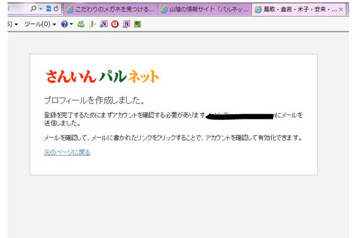This screenshot has height=238, width=357.
Task: Click the プロフィールを作成しました。 heading
Action: pyautogui.click(x=94, y=100)
